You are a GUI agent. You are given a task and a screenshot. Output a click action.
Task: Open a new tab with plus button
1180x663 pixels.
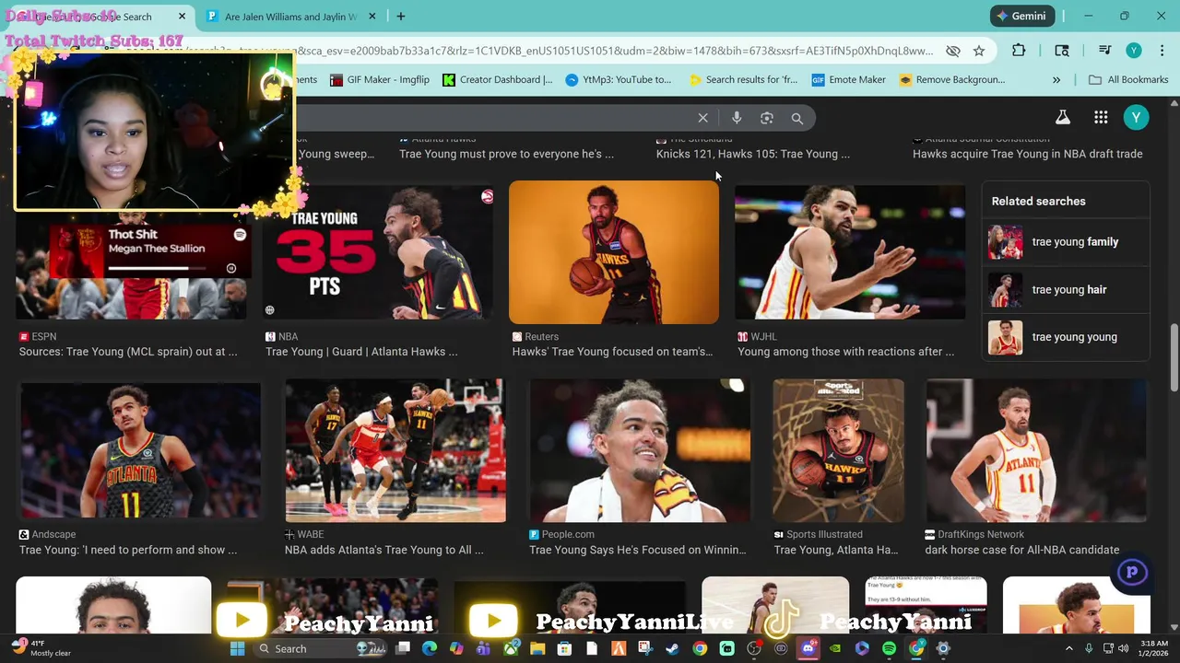pos(400,16)
